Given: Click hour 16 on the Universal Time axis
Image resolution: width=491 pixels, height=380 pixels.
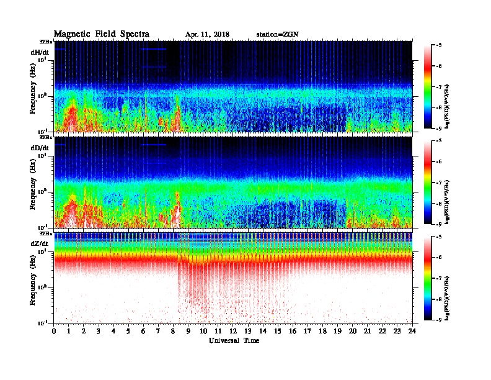Looking at the screenshot, I should click(x=293, y=331).
